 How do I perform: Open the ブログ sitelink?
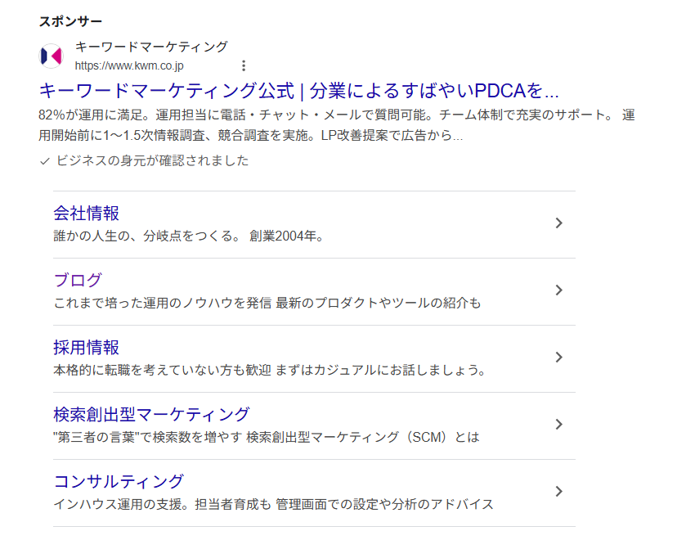tap(78, 281)
